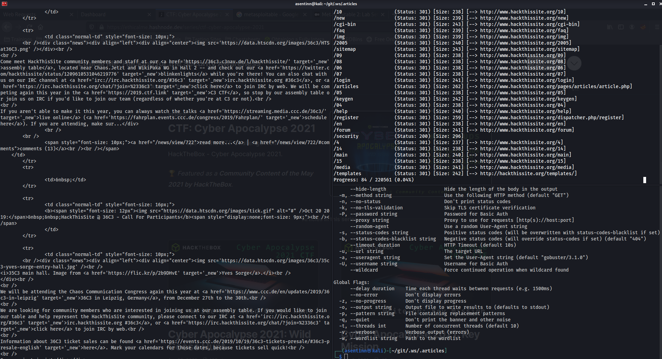This screenshot has height=359, width=662.
Task: Click the Progress: 84 / 220561 line
Action: click(x=374, y=180)
